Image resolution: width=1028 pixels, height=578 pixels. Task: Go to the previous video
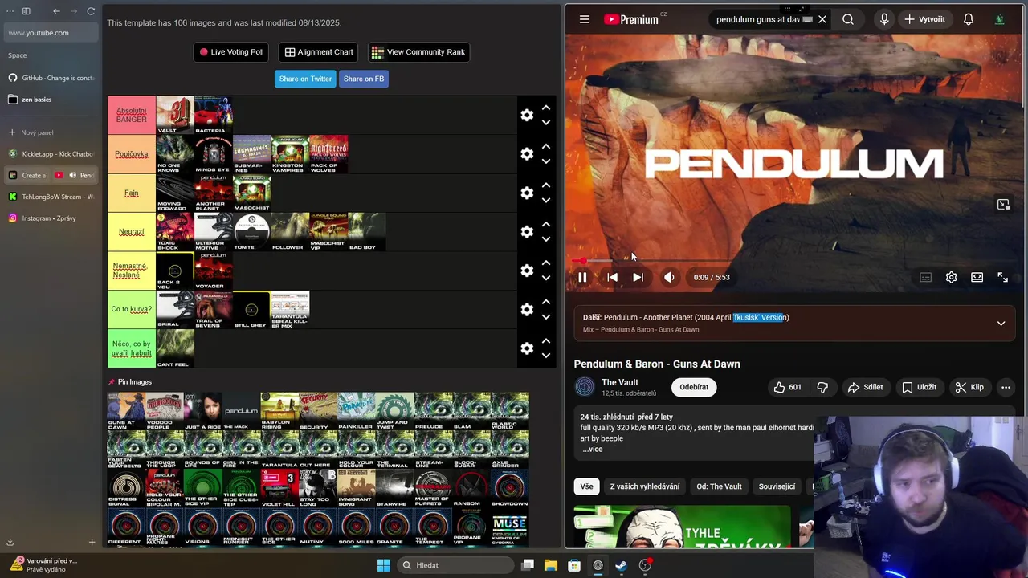tap(612, 277)
